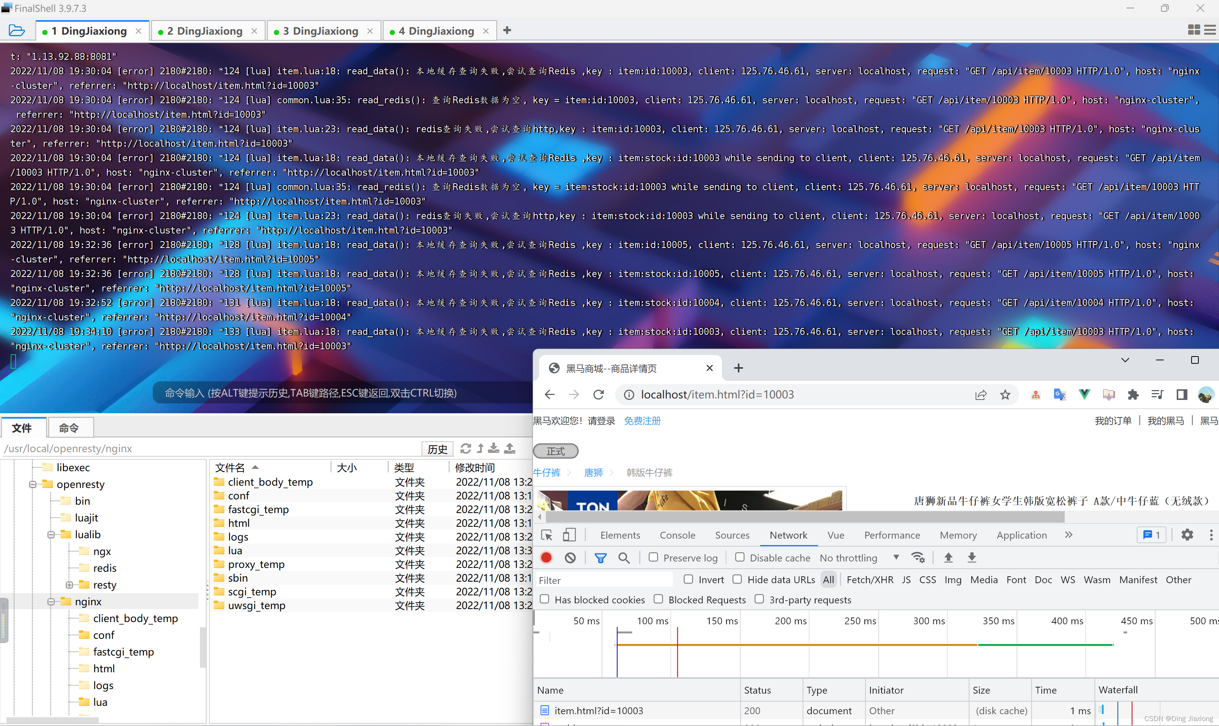Click the Elements tab in DevTools
This screenshot has width=1219, height=726.
[x=620, y=534]
